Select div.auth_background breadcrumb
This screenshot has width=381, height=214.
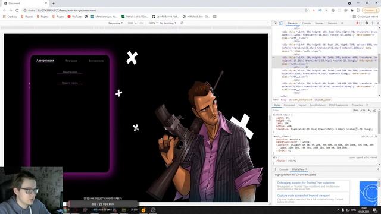pos(300,100)
